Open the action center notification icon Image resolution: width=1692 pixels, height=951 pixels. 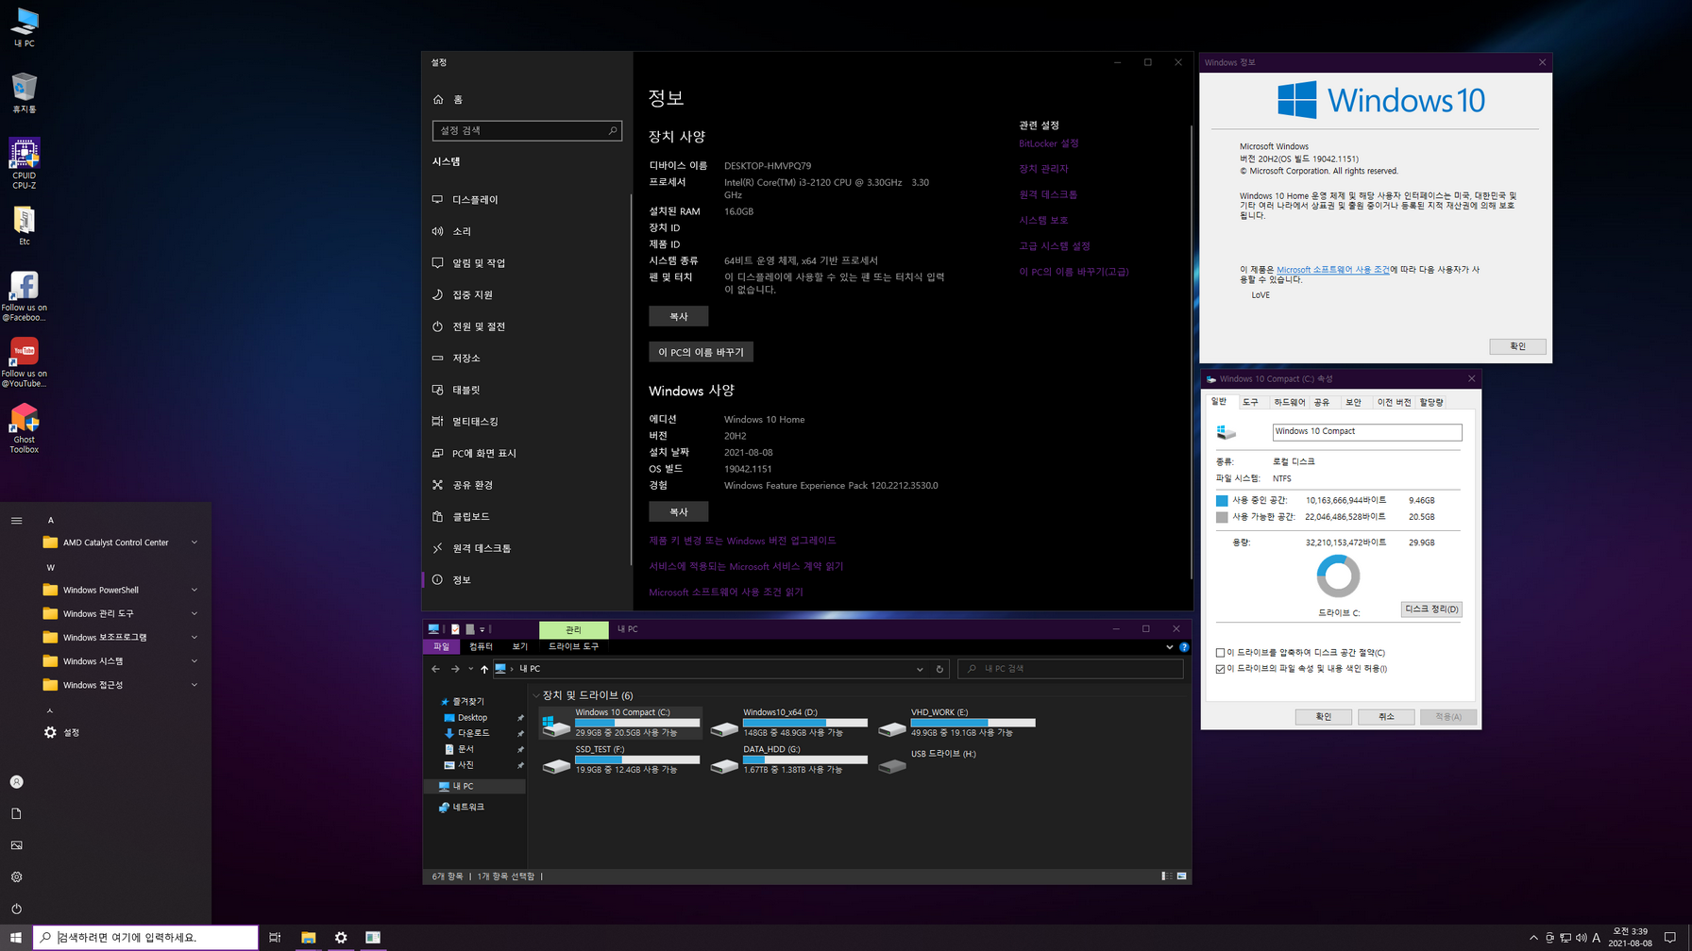click(1670, 937)
